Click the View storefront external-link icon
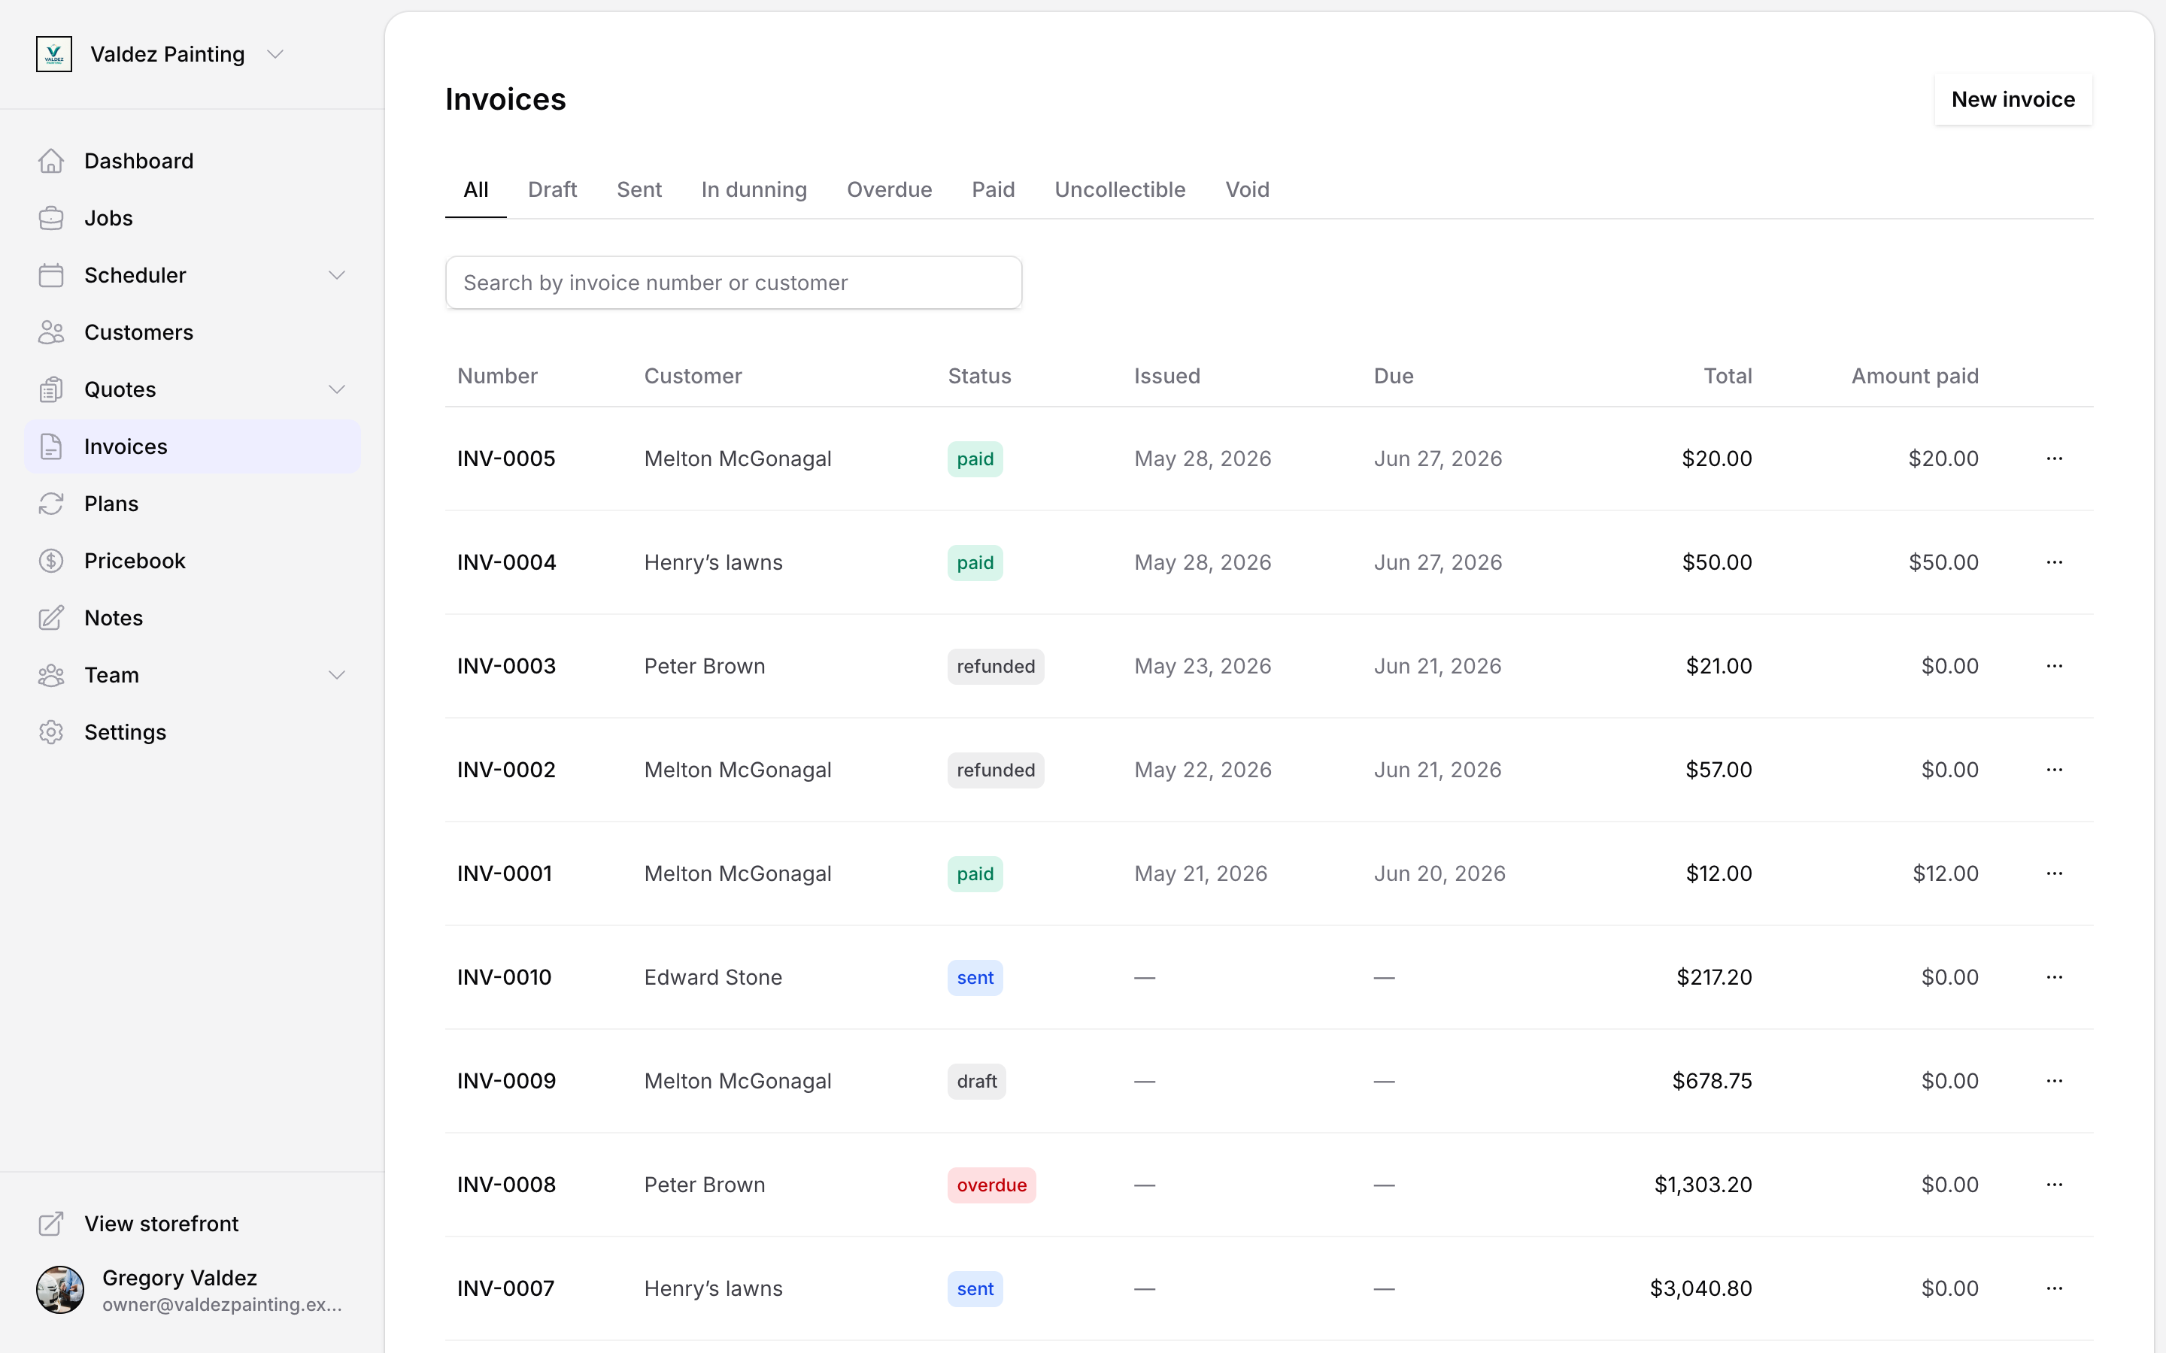This screenshot has width=2166, height=1353. coord(51,1224)
